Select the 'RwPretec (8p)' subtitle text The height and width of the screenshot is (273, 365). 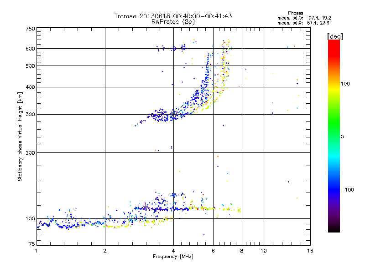173,22
